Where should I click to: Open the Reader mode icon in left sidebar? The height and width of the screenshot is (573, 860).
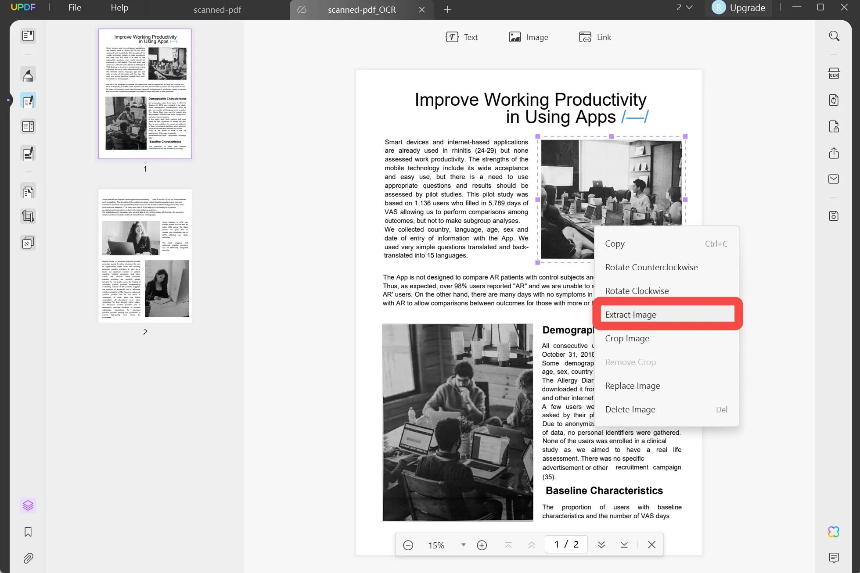pyautogui.click(x=28, y=36)
